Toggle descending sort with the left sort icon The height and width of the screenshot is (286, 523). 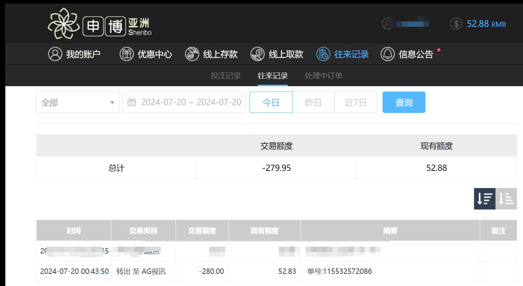tap(484, 199)
